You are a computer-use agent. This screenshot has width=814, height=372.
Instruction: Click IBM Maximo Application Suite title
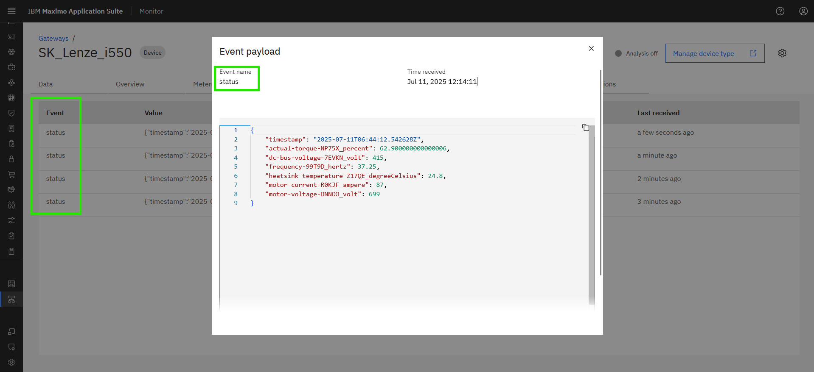pyautogui.click(x=75, y=11)
